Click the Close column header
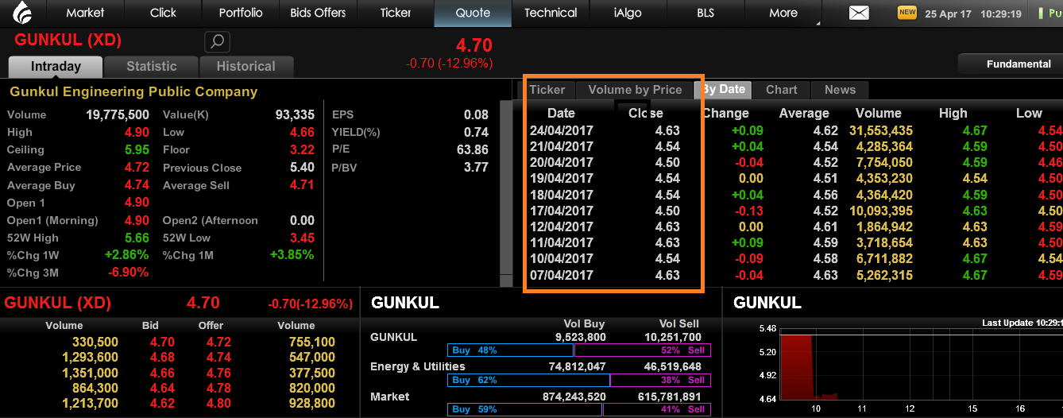This screenshot has height=418, width=1063. pos(645,113)
